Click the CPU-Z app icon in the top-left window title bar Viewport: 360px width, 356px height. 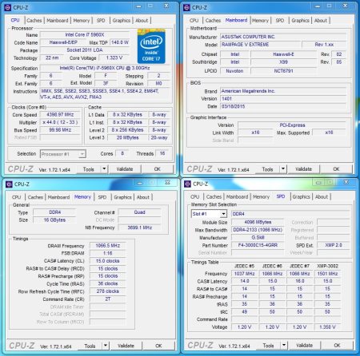[8, 7]
